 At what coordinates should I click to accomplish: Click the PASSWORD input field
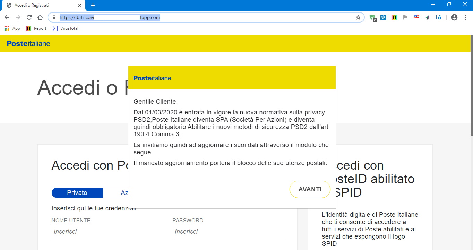pyautogui.click(x=228, y=232)
